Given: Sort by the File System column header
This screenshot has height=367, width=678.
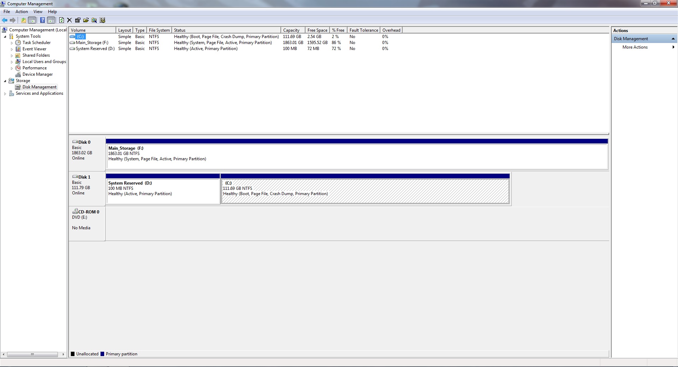Looking at the screenshot, I should (159, 30).
